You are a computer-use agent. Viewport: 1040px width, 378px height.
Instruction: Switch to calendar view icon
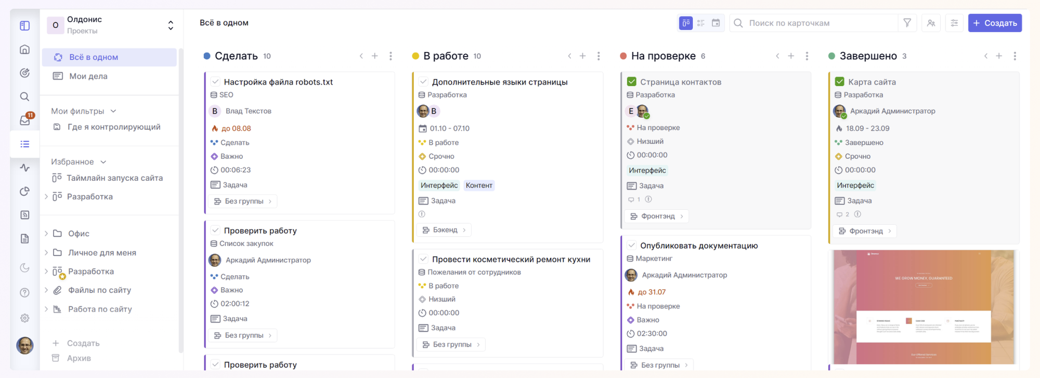coord(716,23)
